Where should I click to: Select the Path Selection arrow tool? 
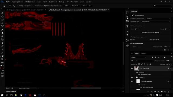pyautogui.click(x=2, y=50)
